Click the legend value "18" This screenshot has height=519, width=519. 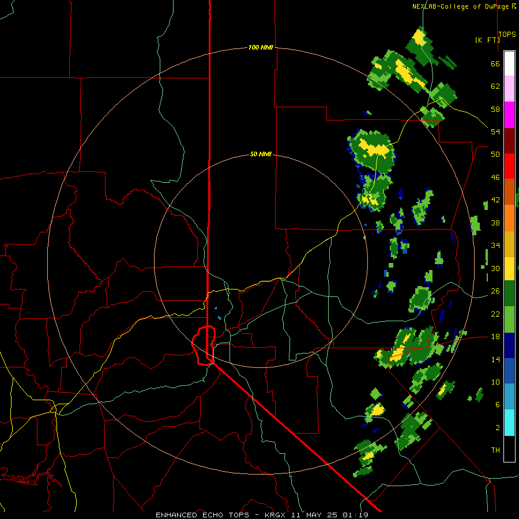click(x=495, y=337)
